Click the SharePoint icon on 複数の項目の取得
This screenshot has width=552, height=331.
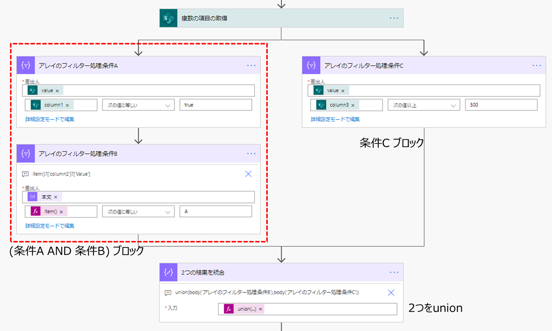pyautogui.click(x=168, y=17)
